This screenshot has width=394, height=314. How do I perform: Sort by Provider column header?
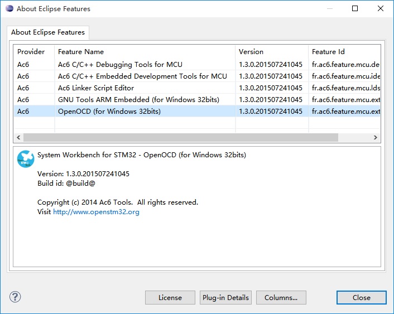click(34, 52)
